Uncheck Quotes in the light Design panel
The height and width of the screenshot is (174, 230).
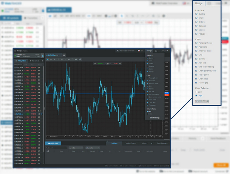197,14
